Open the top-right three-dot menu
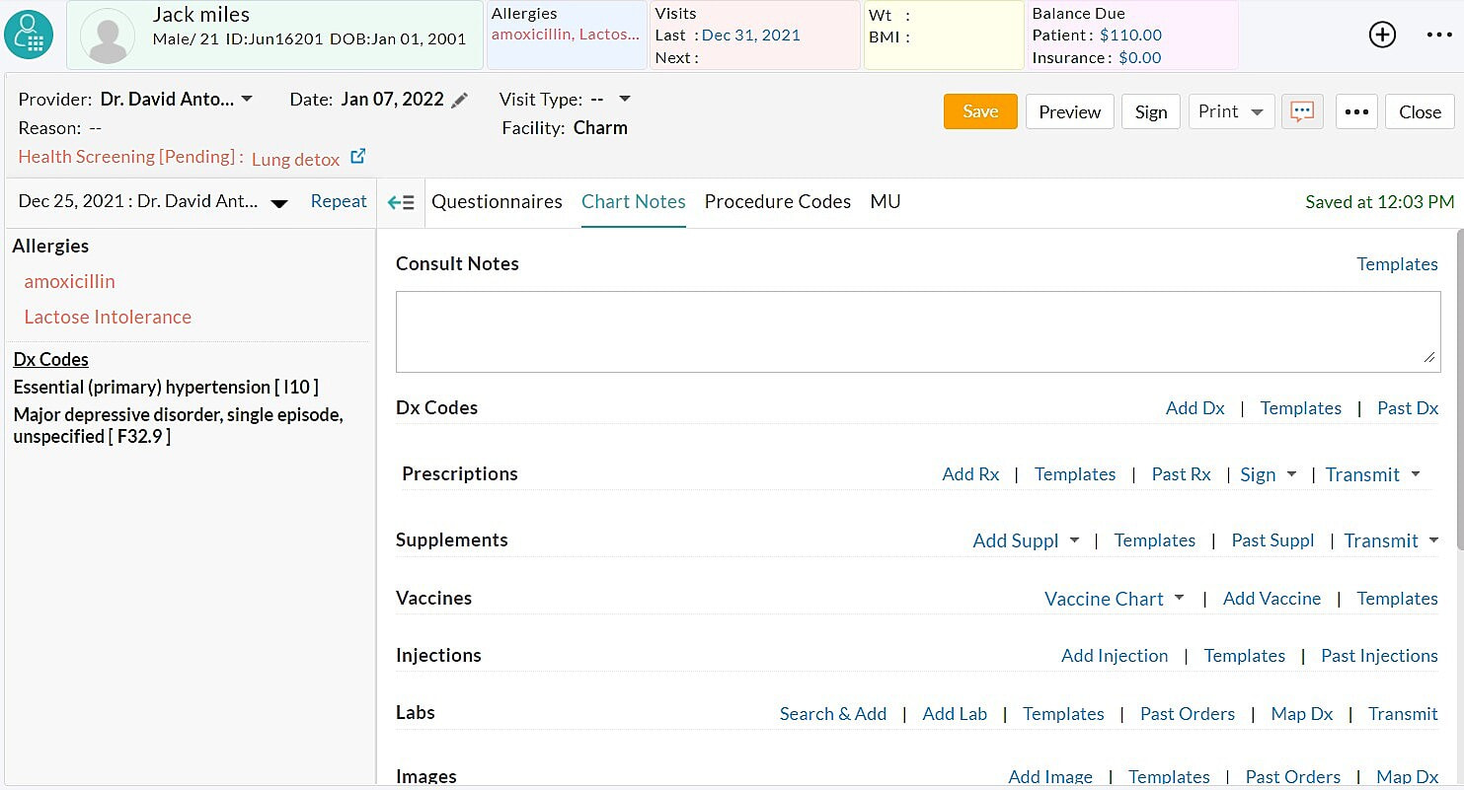The height and width of the screenshot is (790, 1464). click(1439, 35)
